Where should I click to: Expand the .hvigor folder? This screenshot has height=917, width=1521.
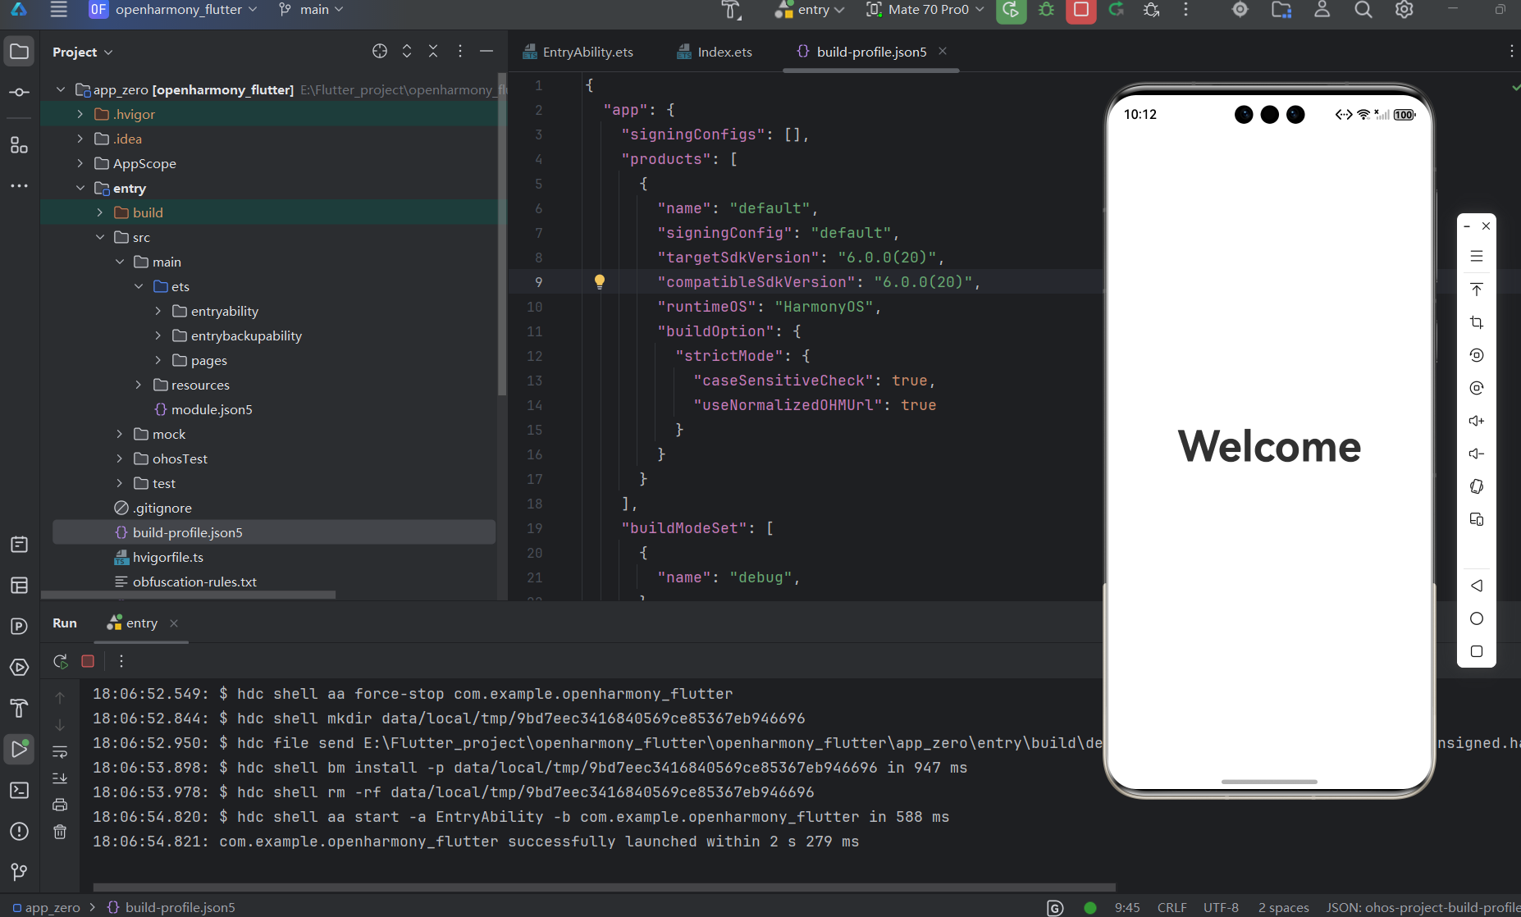tap(80, 114)
